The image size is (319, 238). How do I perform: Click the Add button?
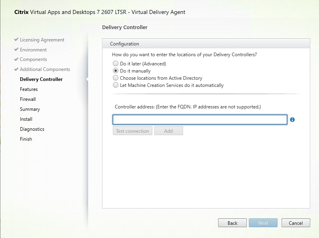tap(168, 131)
